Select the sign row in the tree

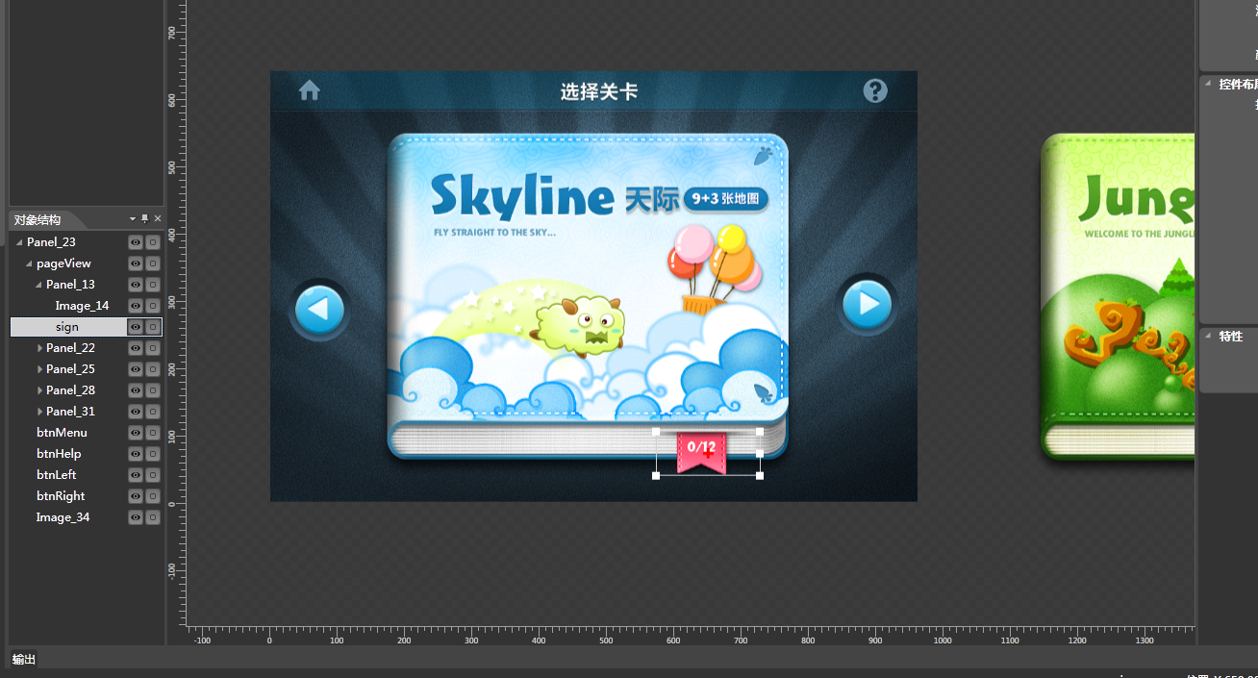point(87,327)
